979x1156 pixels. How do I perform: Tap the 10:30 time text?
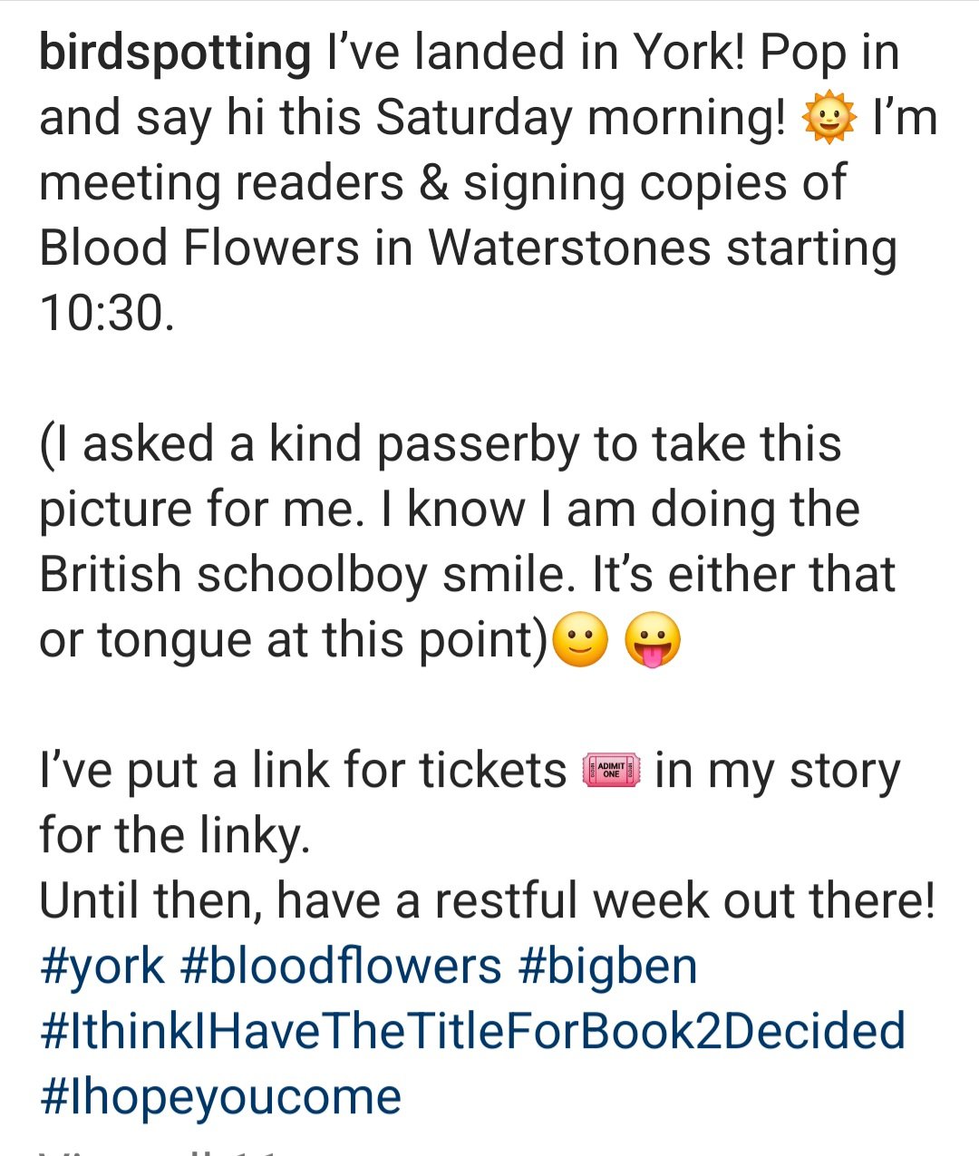click(x=105, y=314)
